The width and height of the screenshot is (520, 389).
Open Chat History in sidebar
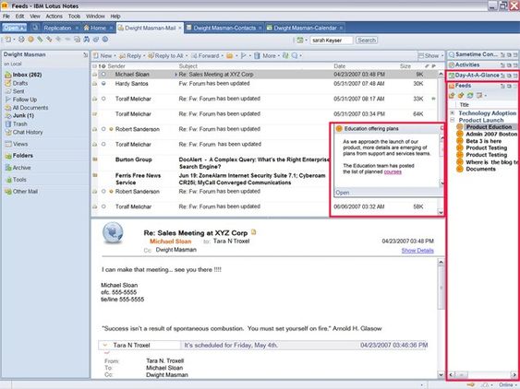click(28, 132)
